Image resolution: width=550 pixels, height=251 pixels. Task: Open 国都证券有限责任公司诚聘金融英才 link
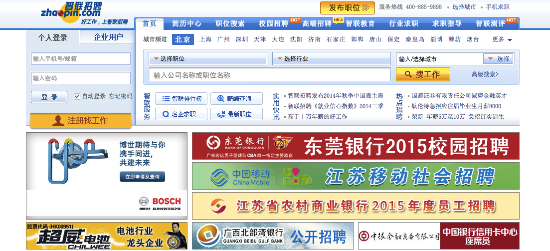coord(459,95)
